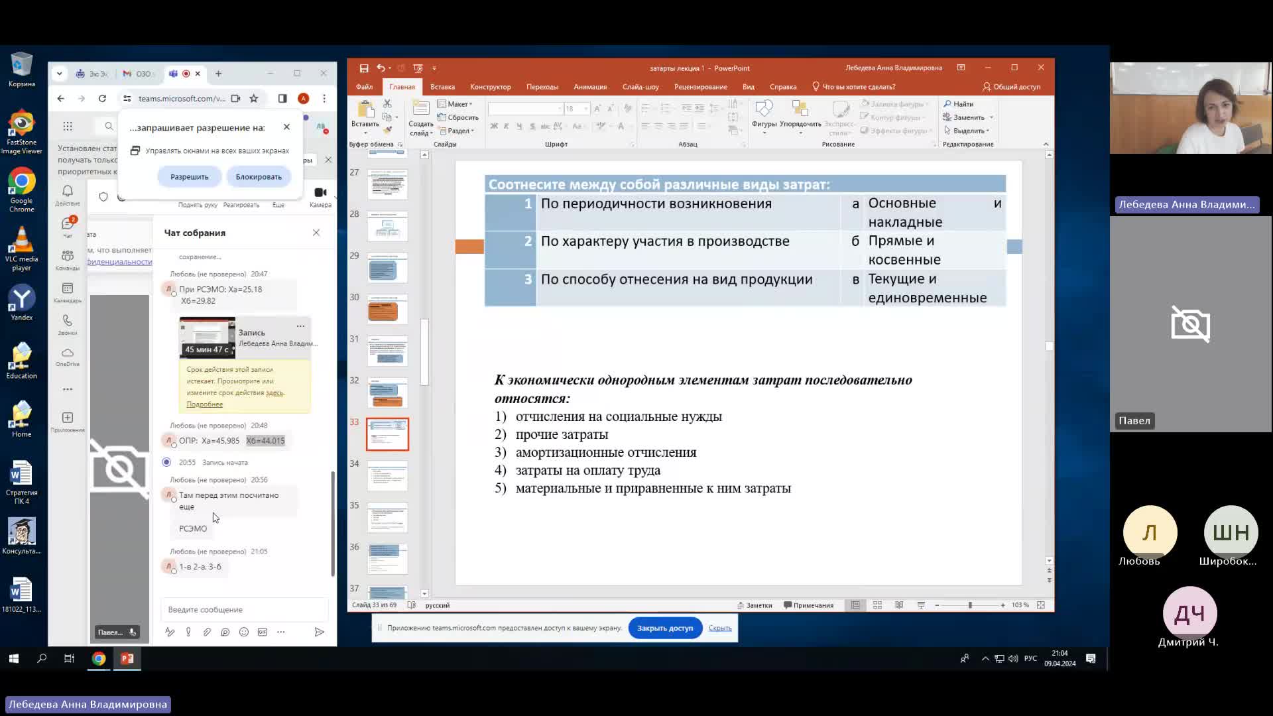
Task: Toggle the Заметки notes pane
Action: 755,605
